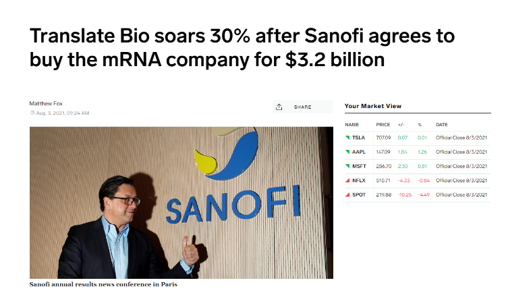The height and width of the screenshot is (293, 506).
Task: Sort market table by NAME column
Action: 352,125
